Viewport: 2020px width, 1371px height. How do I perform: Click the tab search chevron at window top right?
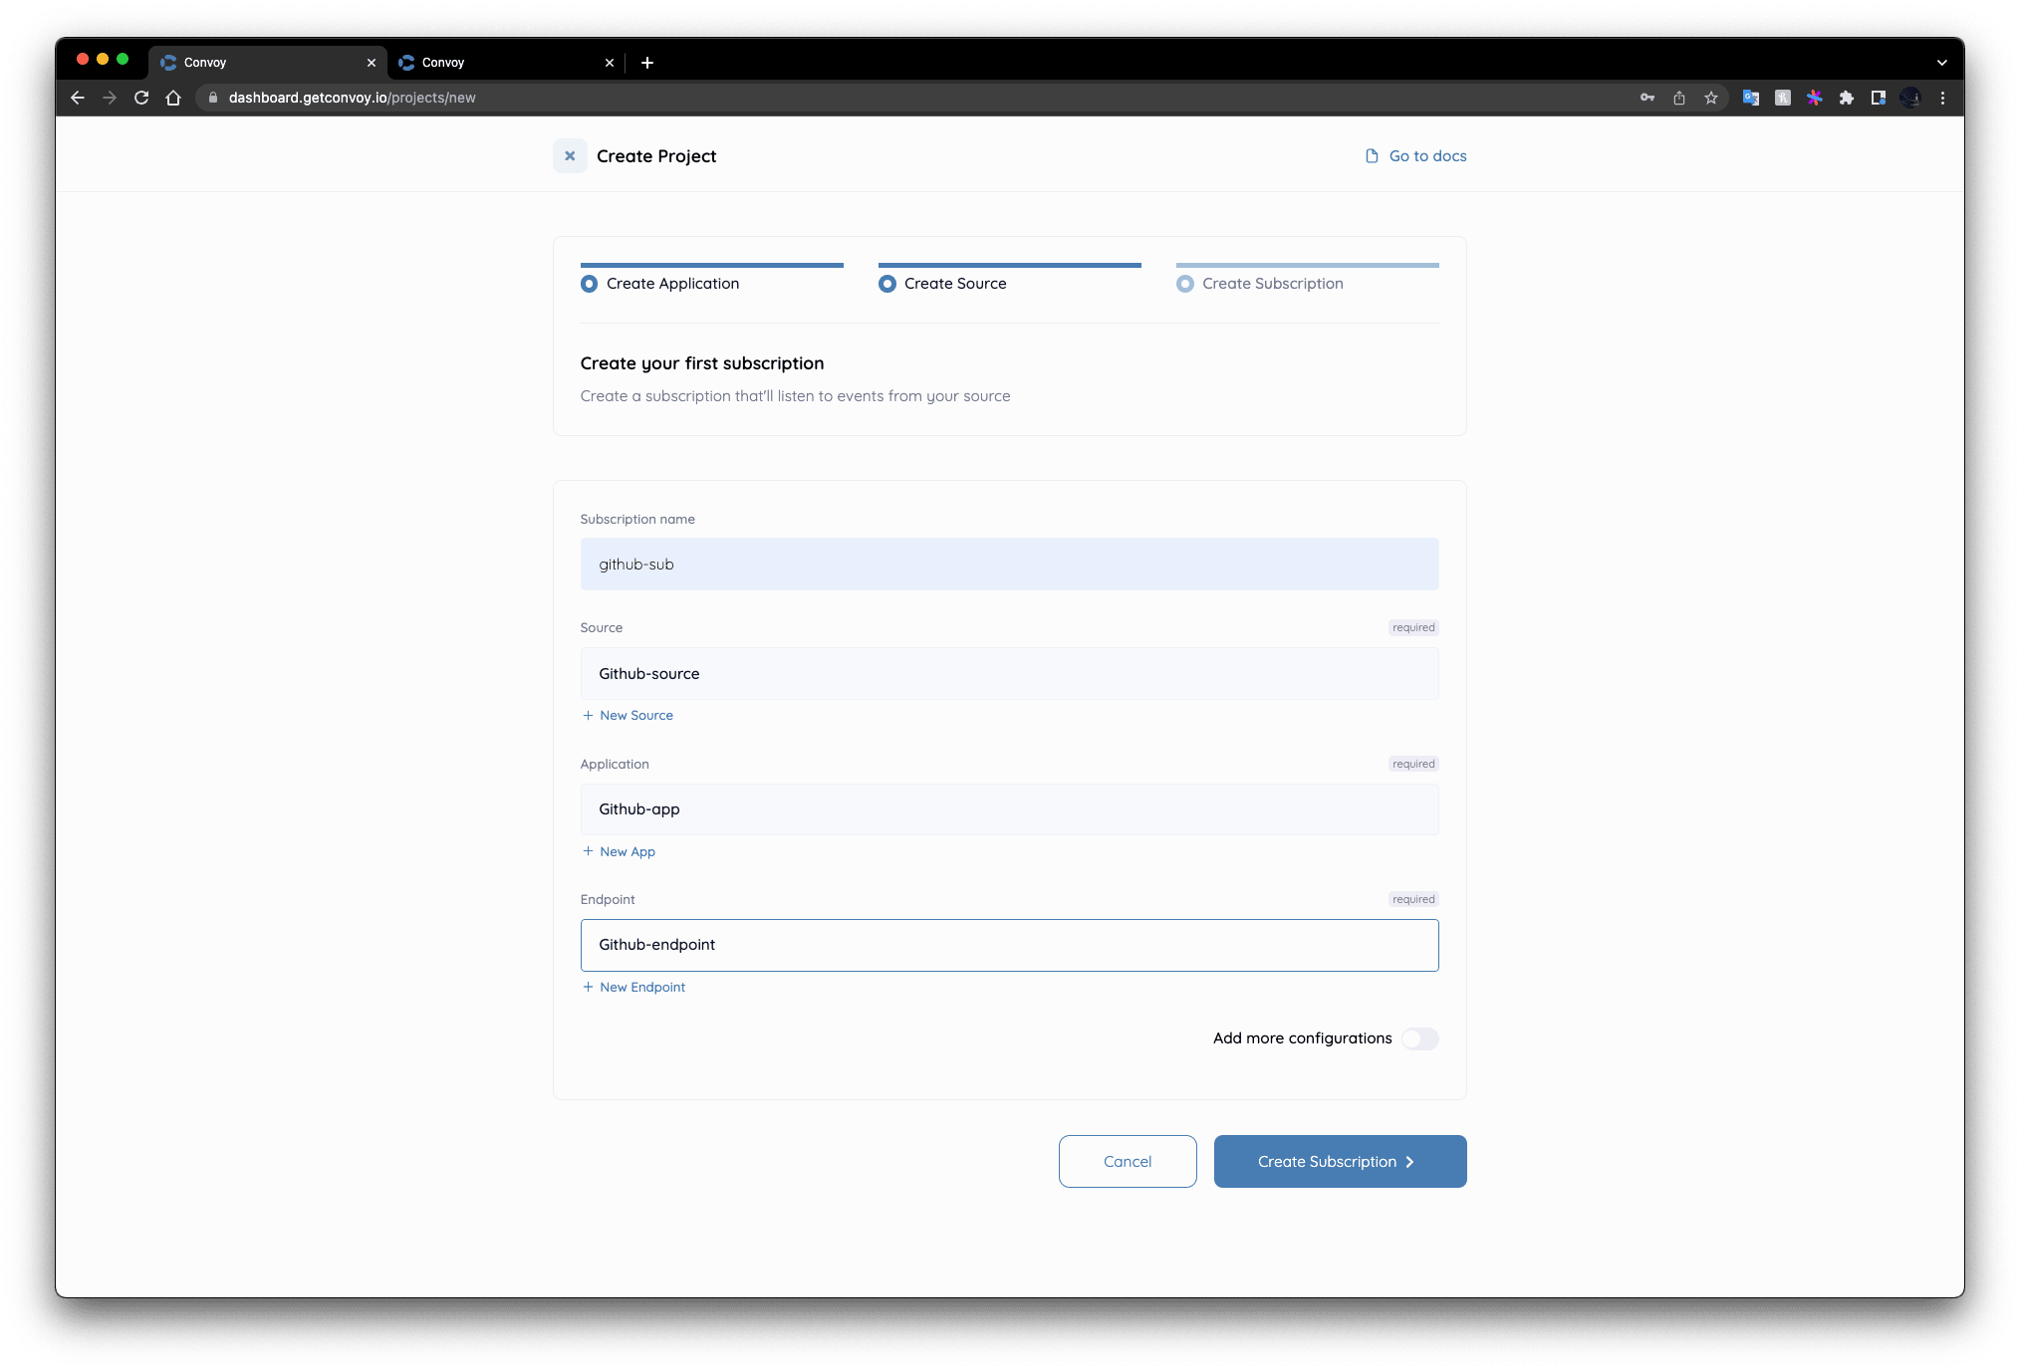click(1941, 62)
